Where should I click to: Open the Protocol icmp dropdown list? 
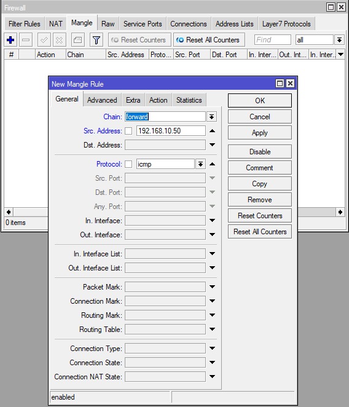tap(200, 164)
